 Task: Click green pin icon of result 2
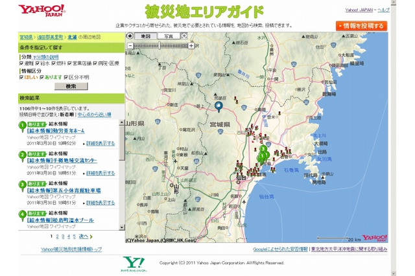(x=23, y=157)
